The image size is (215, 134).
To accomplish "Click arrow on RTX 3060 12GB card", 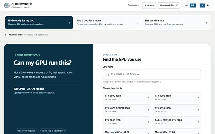I will tap(148, 122).
